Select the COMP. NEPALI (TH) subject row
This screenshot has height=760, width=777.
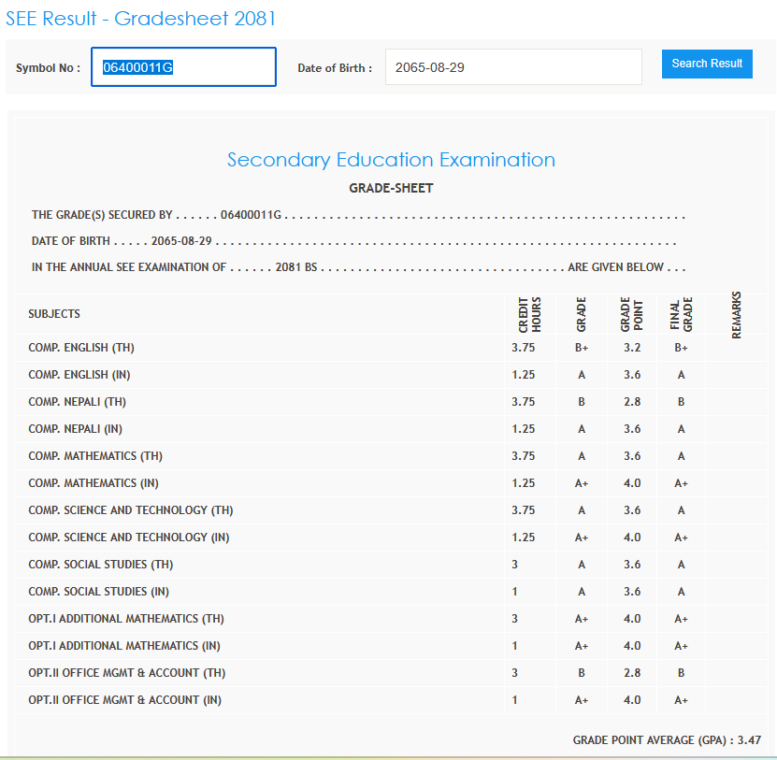[x=77, y=402]
